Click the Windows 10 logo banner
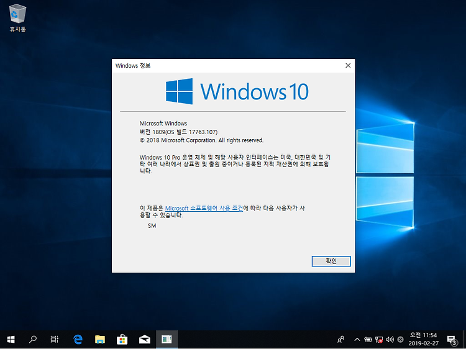Screen dimensions: 466x349 (x=237, y=91)
